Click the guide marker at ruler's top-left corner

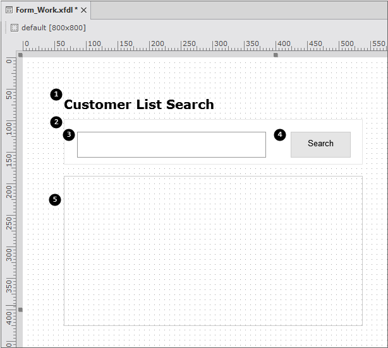pyautogui.click(x=20, y=55)
